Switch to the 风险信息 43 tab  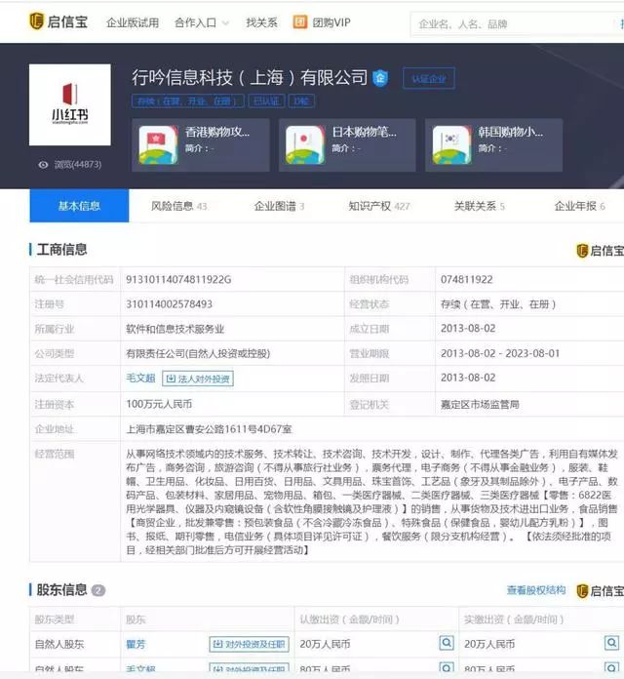coord(179,206)
